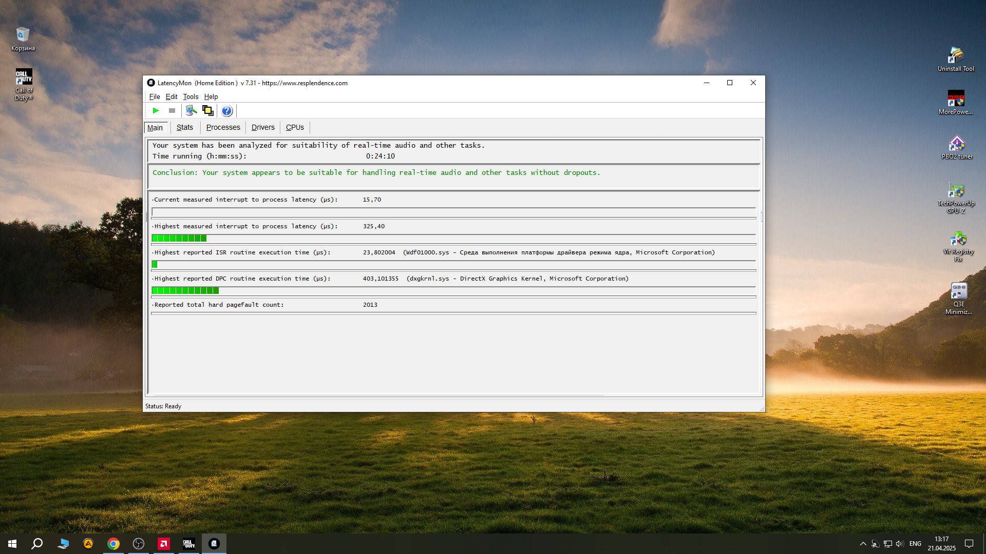Open the Tools menu
Screen dimensions: 986x554
tap(191, 96)
